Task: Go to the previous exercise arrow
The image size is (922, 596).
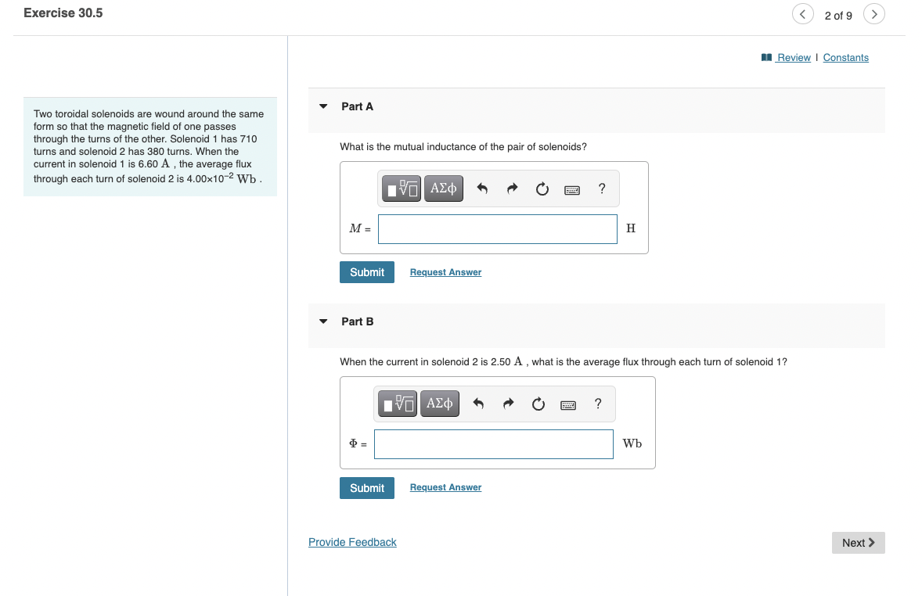Action: point(802,14)
